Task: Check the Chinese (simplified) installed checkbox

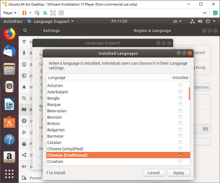Action: coord(180,149)
